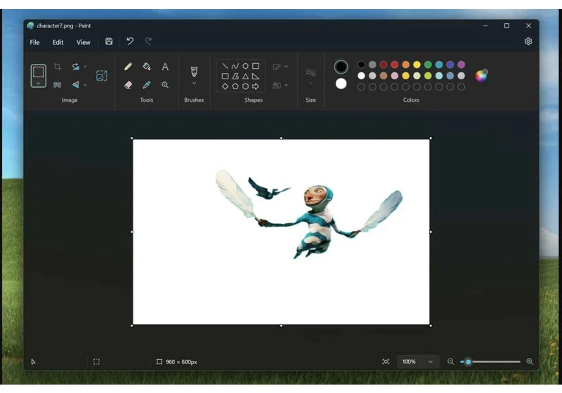This screenshot has height=393, width=562.
Task: Expand the Flip options arrow
Action: pos(85,85)
